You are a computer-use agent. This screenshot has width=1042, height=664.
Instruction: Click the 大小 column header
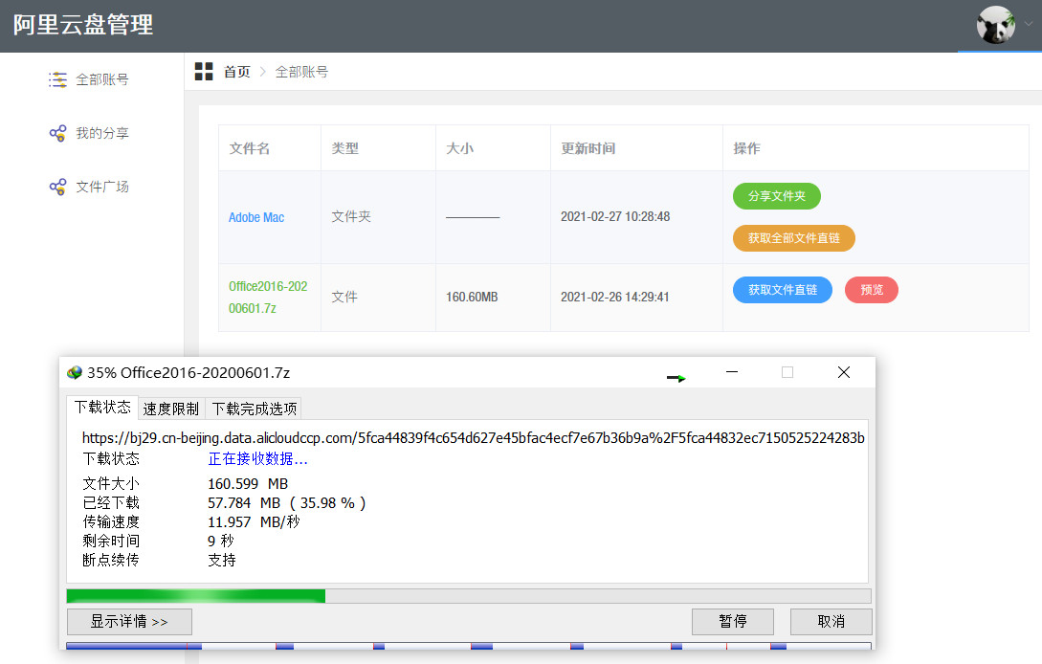[460, 148]
